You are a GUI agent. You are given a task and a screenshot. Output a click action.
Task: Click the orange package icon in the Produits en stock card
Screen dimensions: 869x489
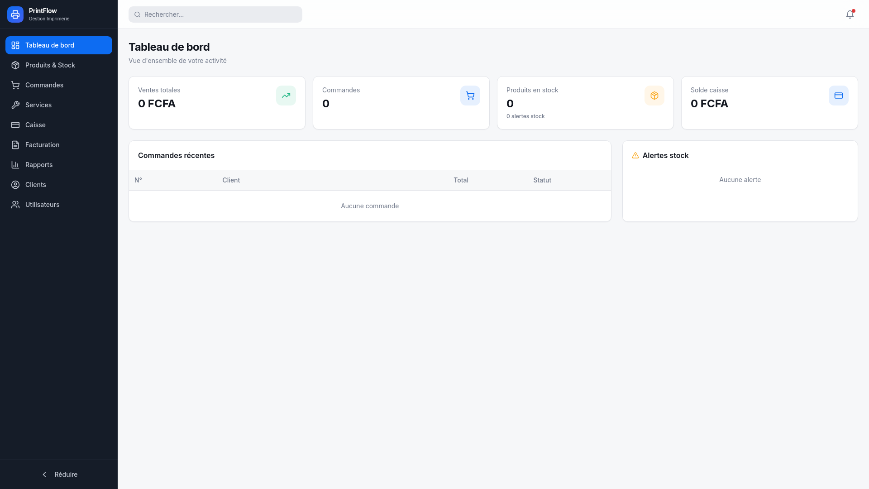654,96
